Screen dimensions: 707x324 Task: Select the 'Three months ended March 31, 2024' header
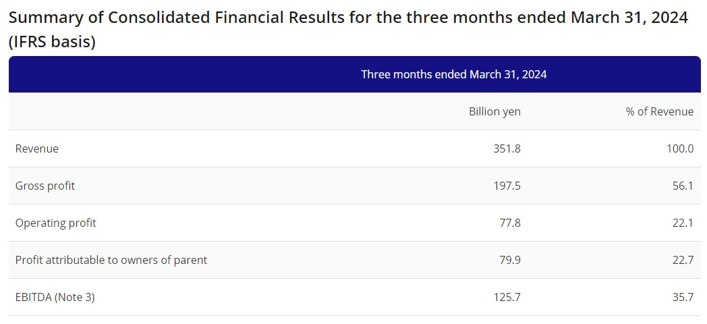453,74
